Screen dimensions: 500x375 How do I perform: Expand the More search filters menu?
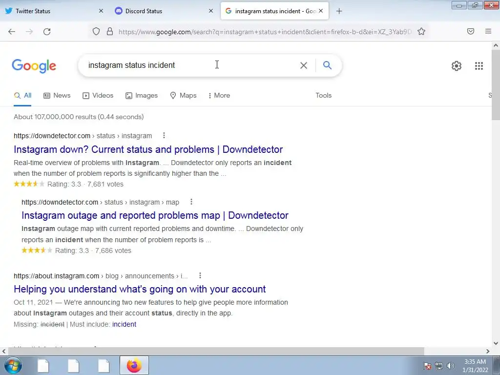pyautogui.click(x=219, y=95)
